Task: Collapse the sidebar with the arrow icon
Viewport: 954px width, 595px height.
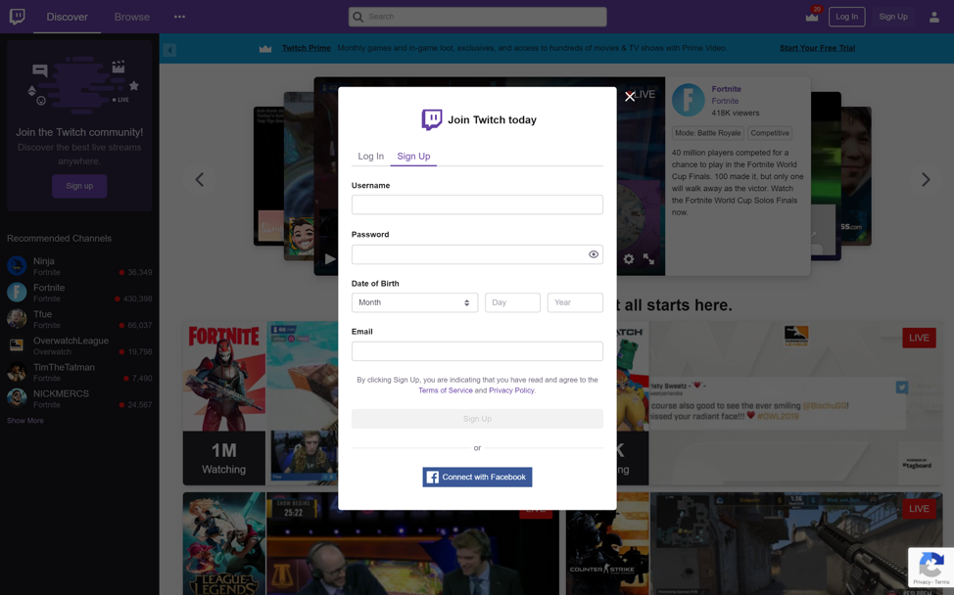Action: (169, 50)
